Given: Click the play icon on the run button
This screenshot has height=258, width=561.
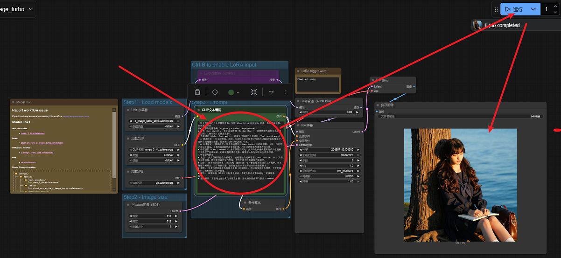Looking at the screenshot, I should tap(507, 9).
